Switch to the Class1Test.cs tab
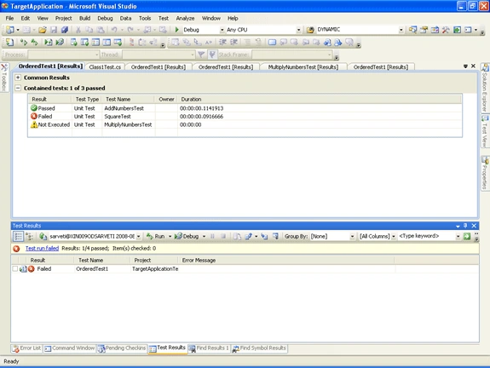This screenshot has width=490, height=368. 105,67
